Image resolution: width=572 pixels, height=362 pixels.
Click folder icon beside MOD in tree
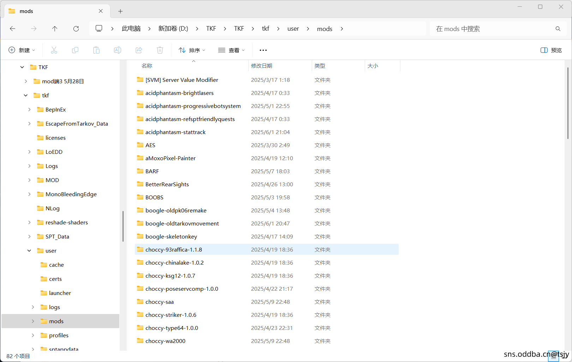40,180
